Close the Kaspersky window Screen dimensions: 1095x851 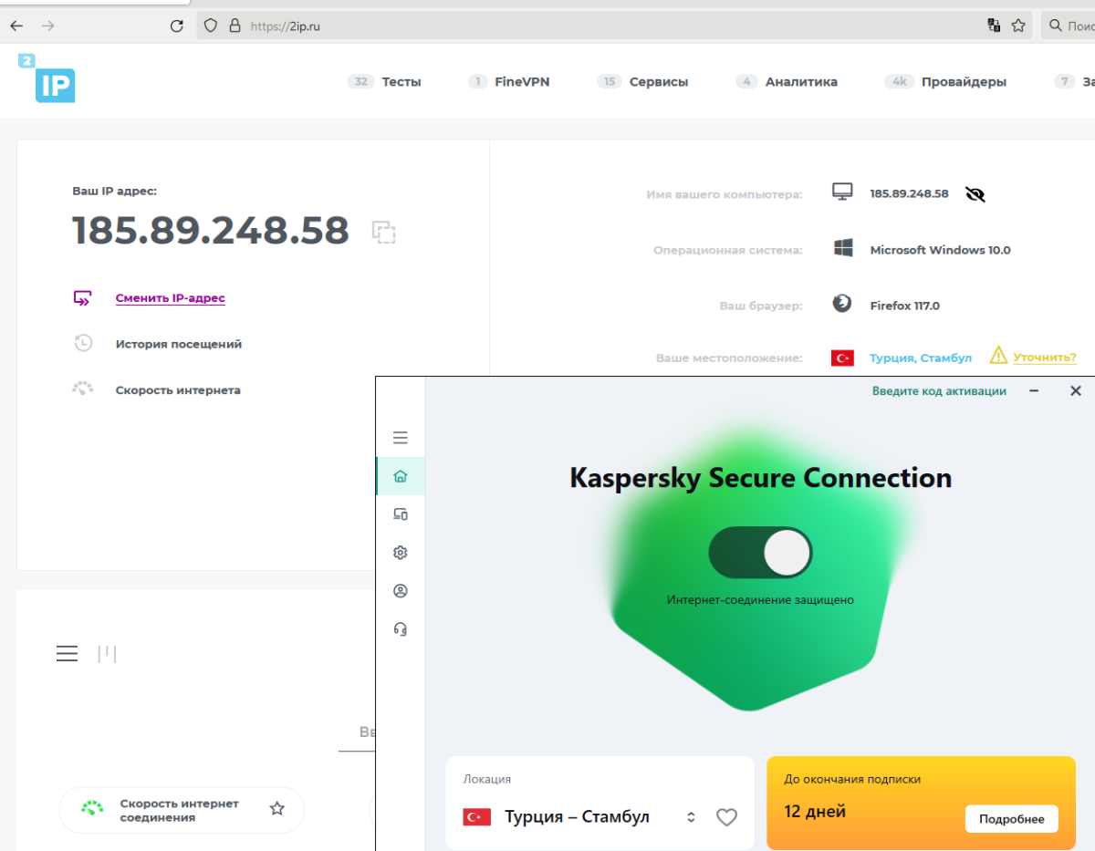pos(1075,390)
